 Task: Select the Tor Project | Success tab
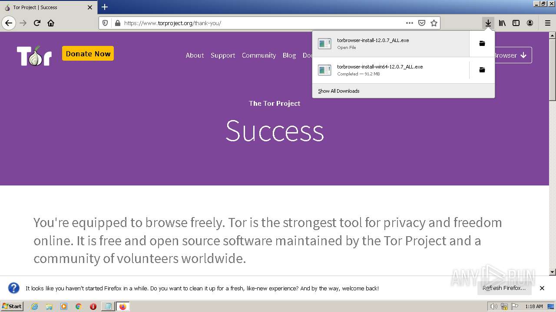(49, 7)
